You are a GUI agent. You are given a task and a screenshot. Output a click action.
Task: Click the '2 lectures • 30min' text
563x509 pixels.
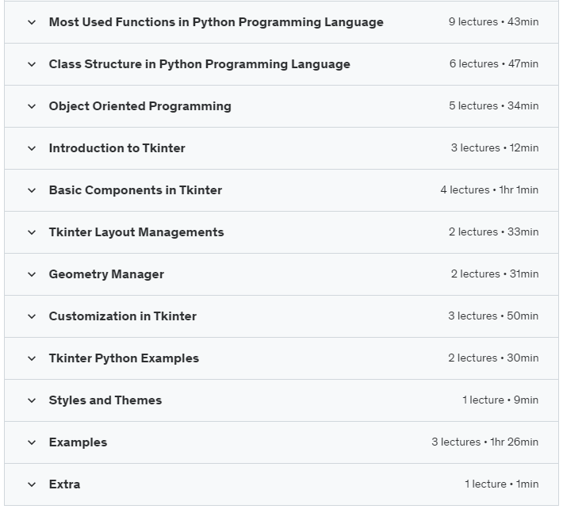click(493, 358)
